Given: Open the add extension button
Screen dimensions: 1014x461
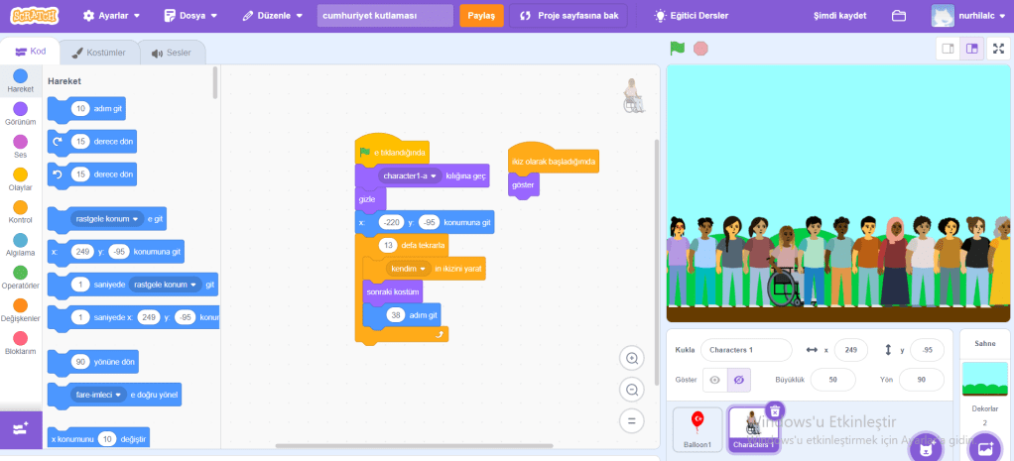Looking at the screenshot, I should coord(21,428).
